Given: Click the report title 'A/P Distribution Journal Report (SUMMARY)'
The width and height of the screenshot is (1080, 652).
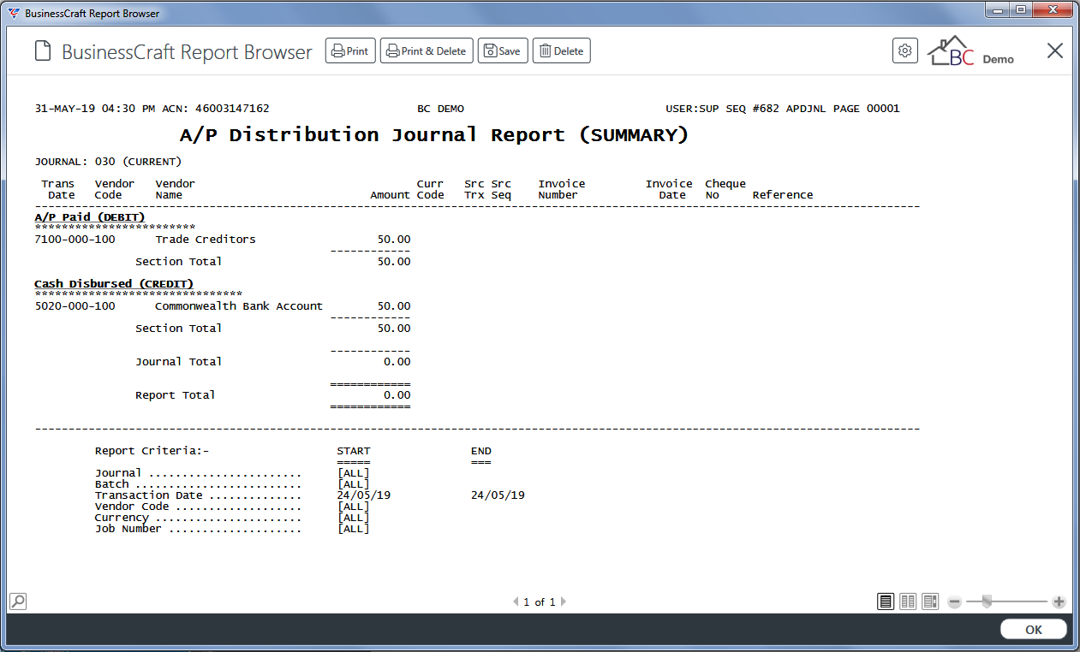Looking at the screenshot, I should (434, 135).
